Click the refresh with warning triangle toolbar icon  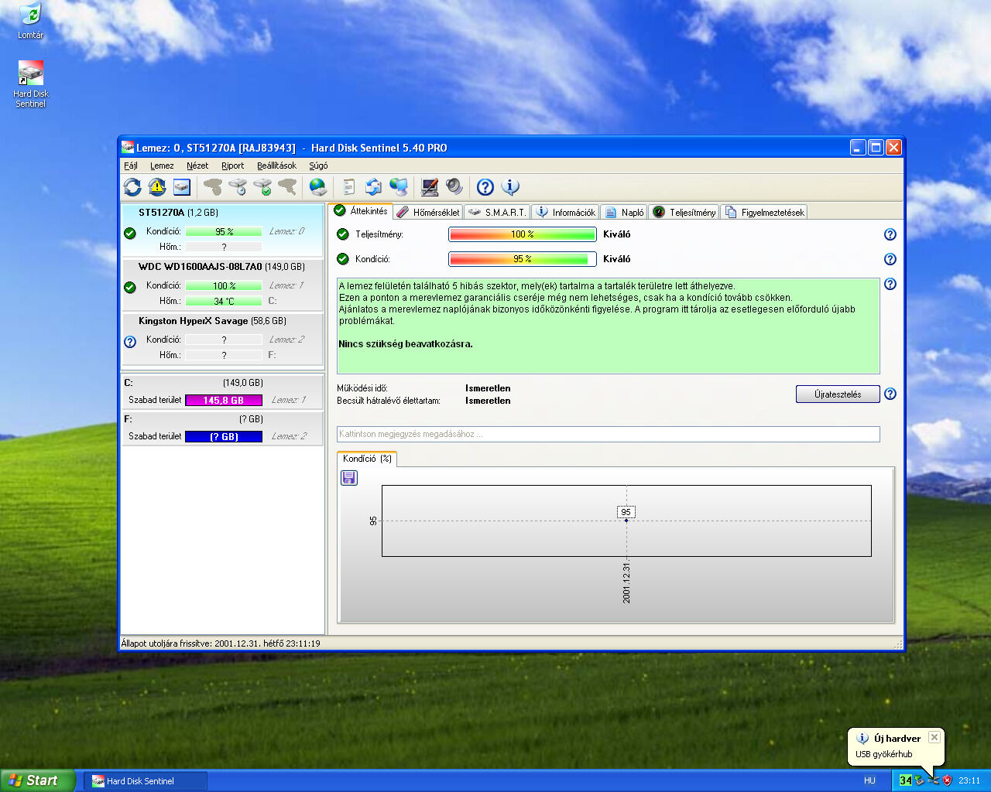point(157,187)
